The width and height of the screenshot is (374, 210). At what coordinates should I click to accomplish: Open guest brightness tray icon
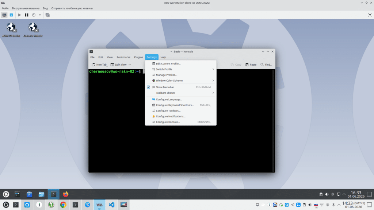click(333, 194)
